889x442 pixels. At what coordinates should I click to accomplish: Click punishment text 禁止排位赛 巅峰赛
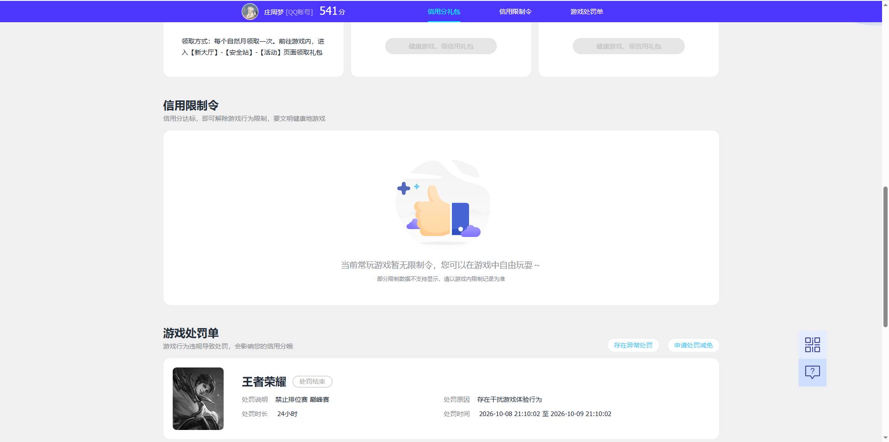[302, 399]
